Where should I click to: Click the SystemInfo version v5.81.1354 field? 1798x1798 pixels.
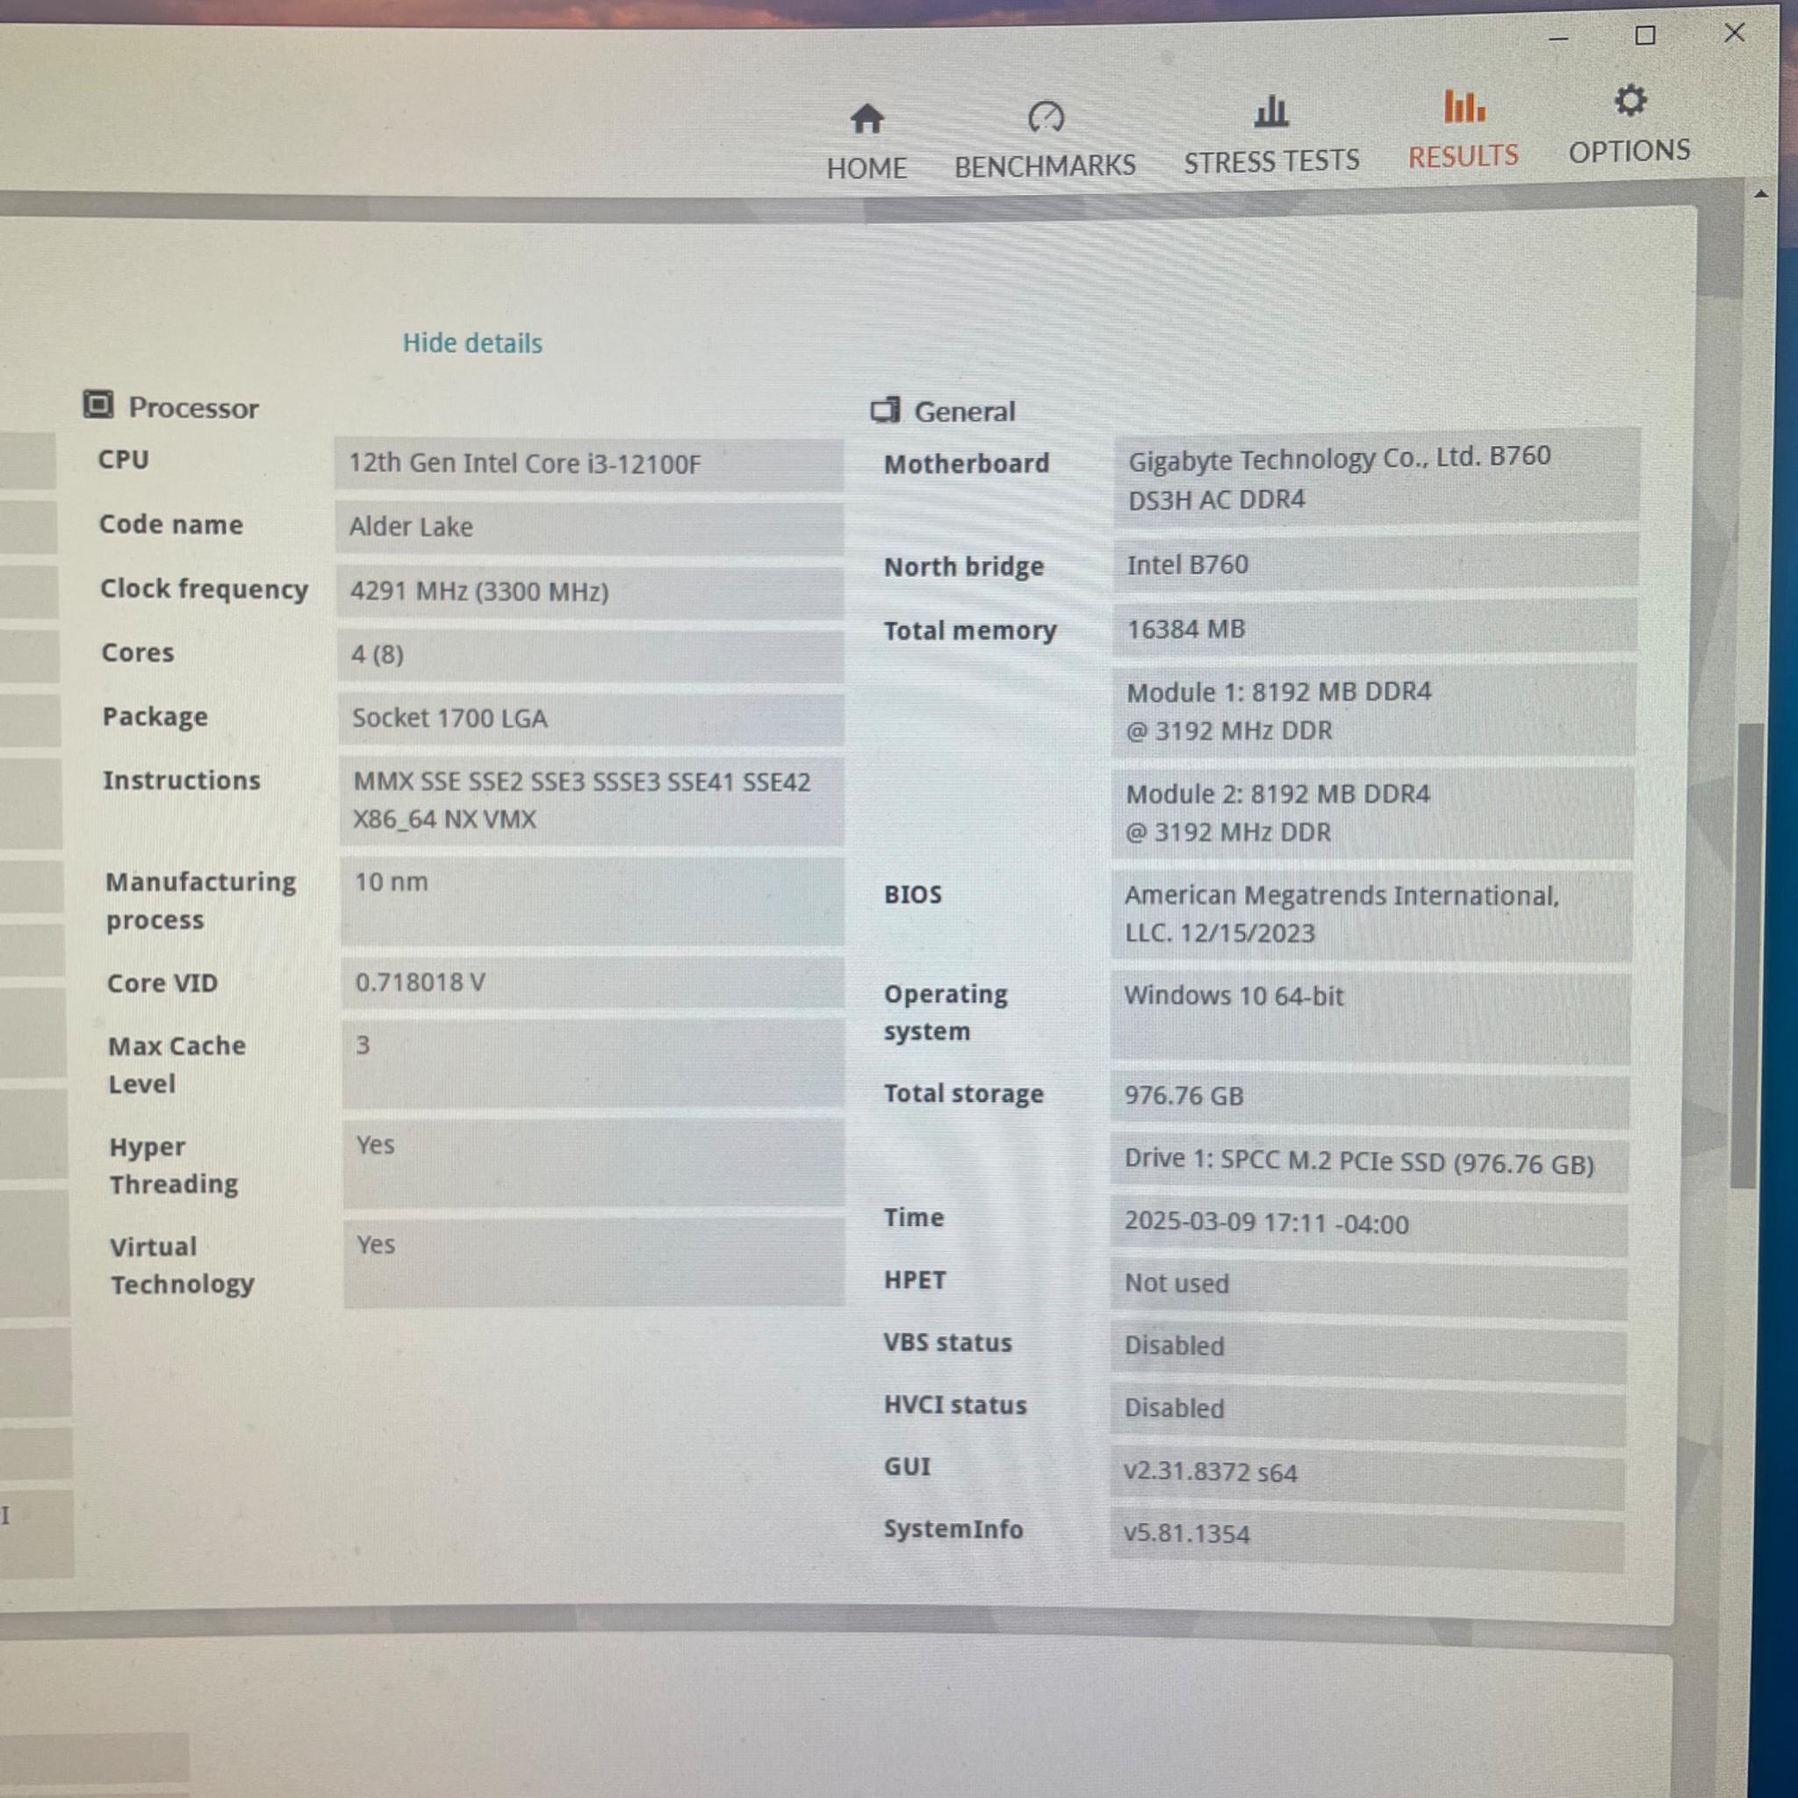1366,1533
